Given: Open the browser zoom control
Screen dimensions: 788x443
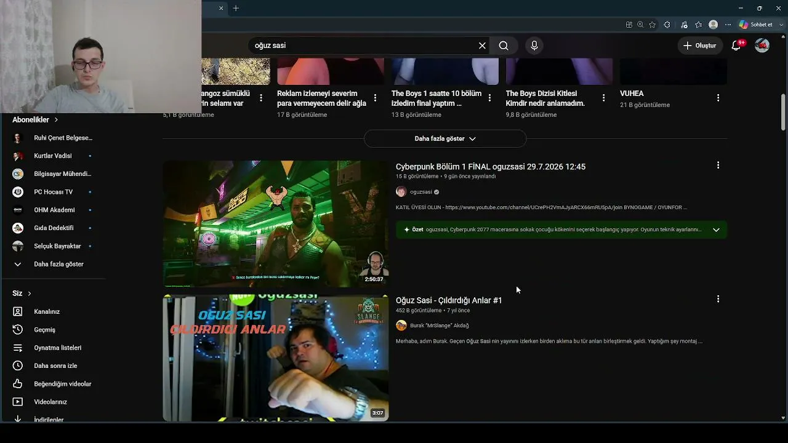Looking at the screenshot, I should (640, 25).
